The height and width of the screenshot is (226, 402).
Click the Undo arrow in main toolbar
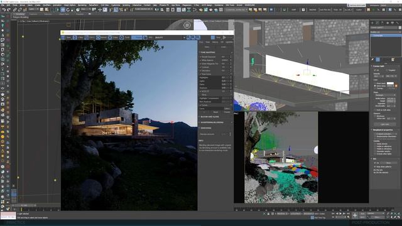4,10
